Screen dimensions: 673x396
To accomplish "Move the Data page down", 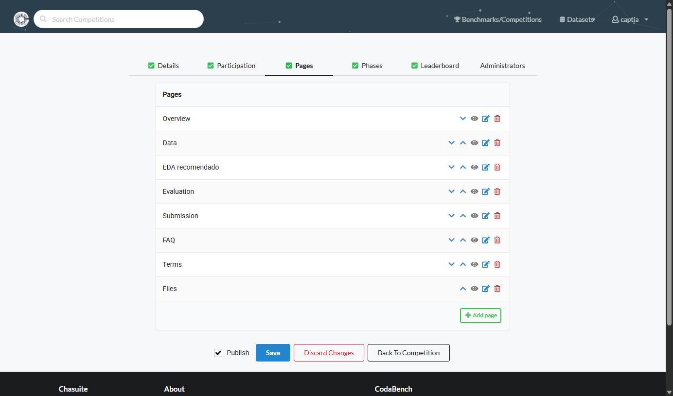I will pos(451,143).
